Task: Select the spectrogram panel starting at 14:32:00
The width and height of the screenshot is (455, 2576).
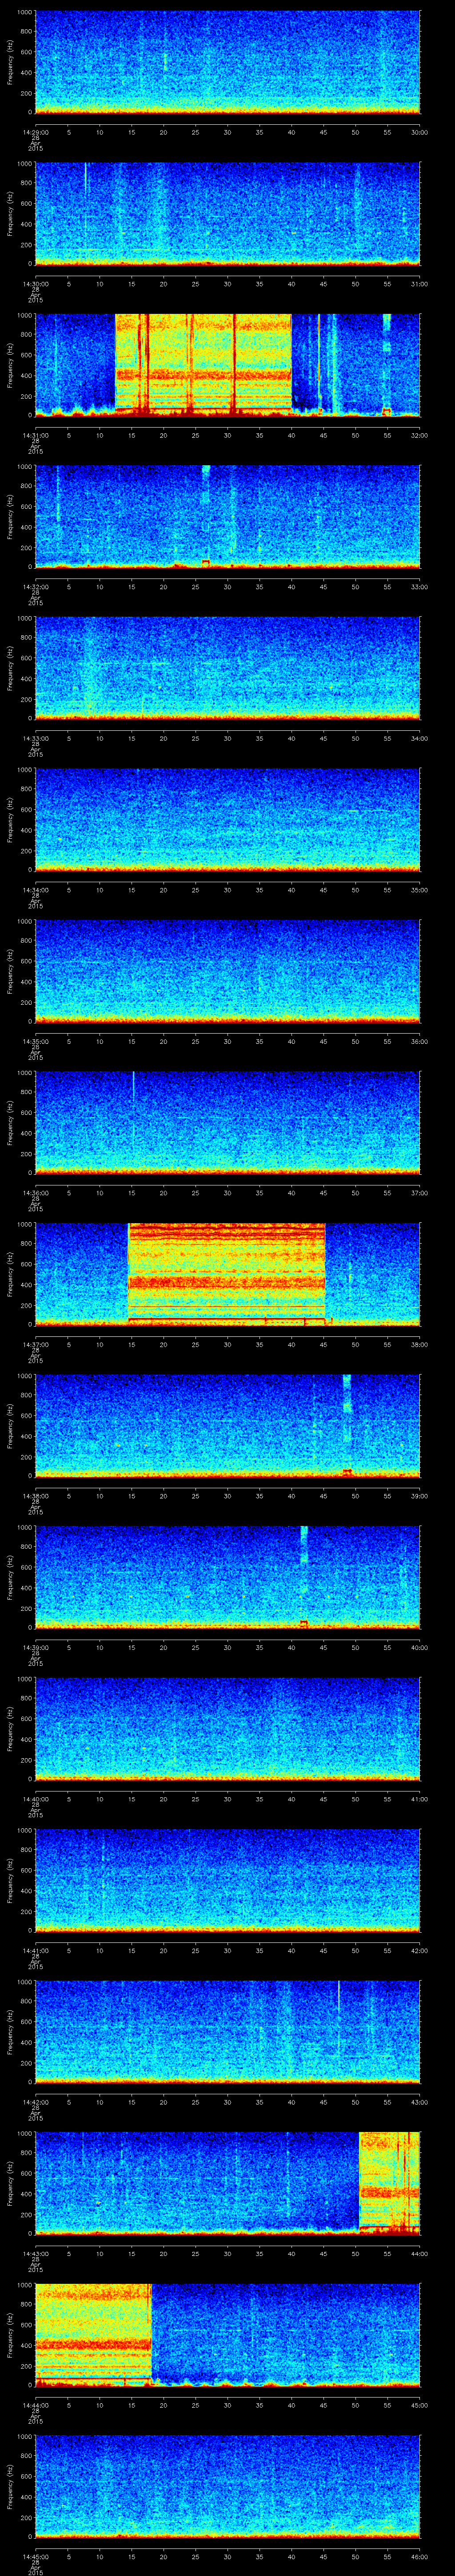Action: coord(228,517)
